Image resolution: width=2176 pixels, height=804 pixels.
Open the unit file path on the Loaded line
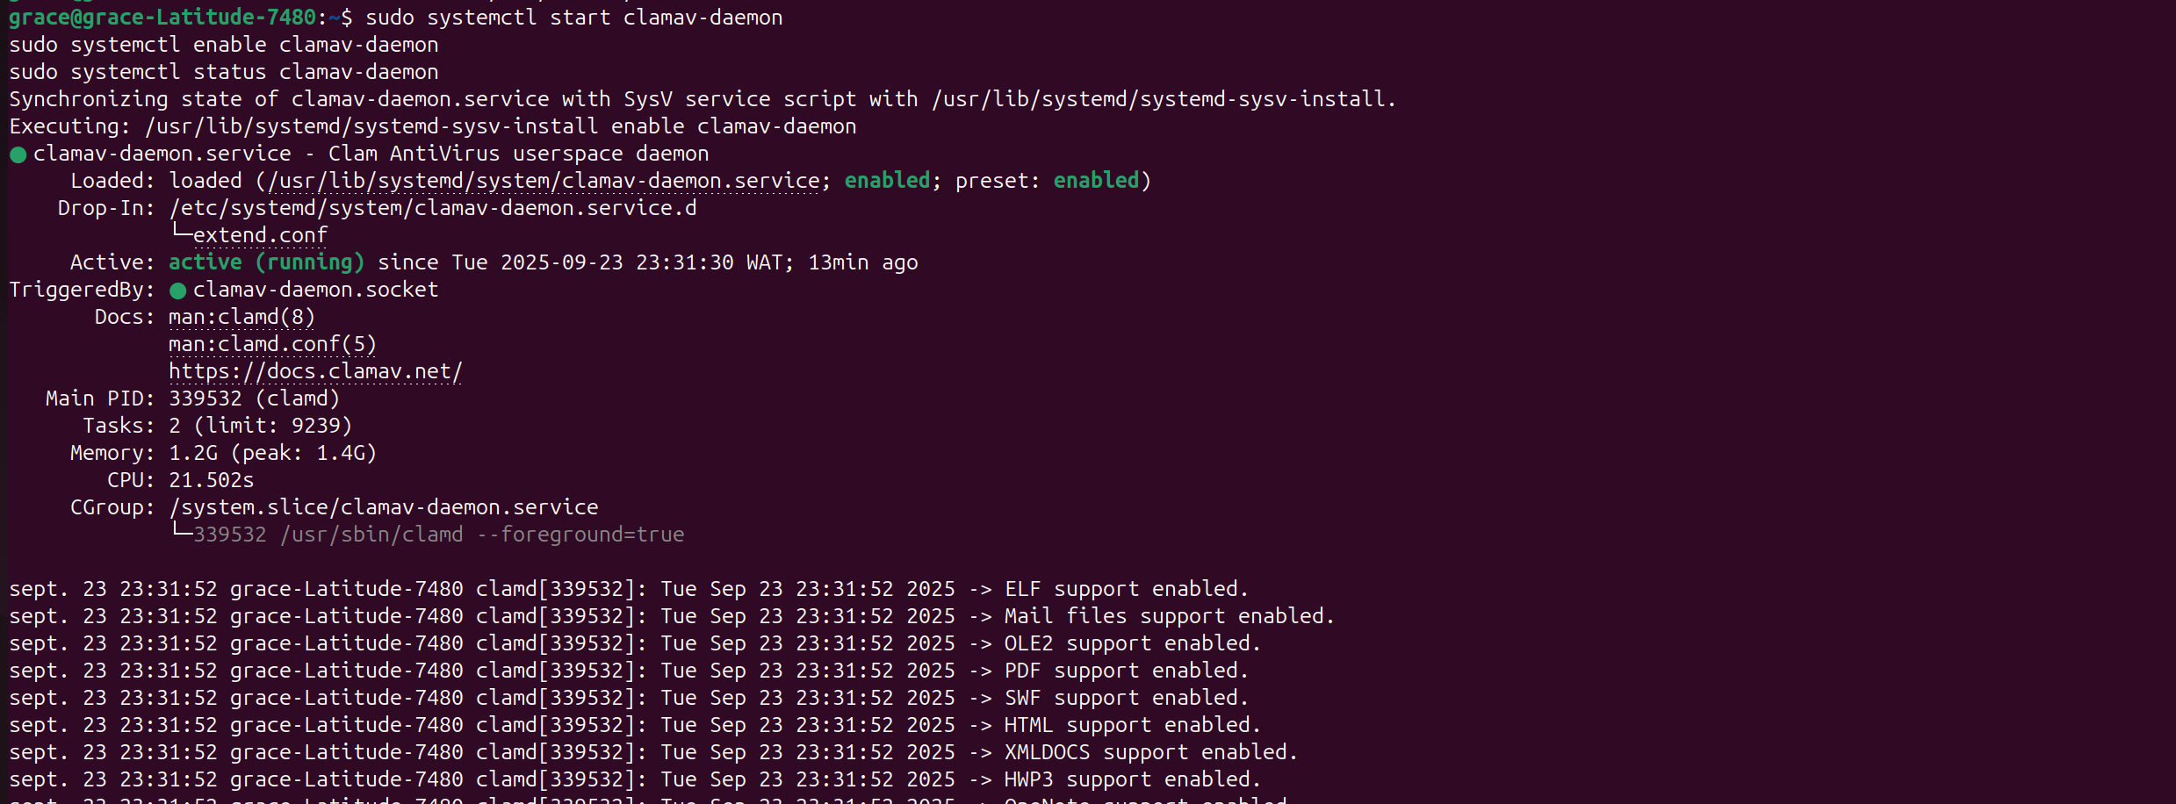click(544, 181)
